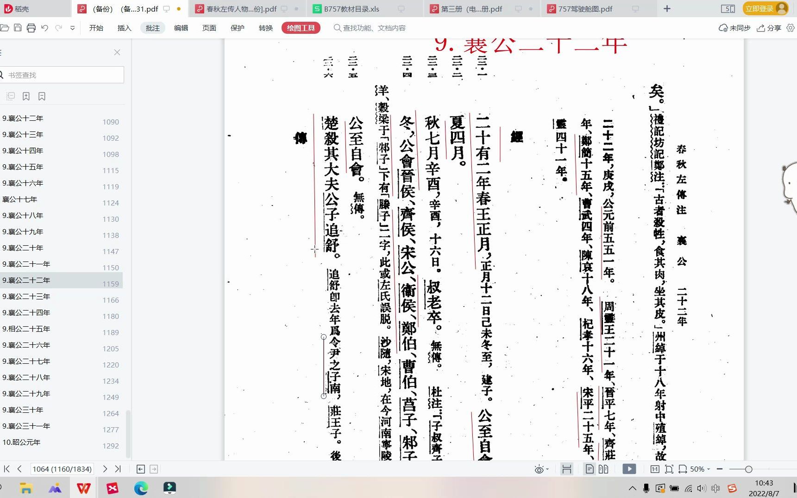This screenshot has height=498, width=797.
Task: Toggle the single page view mode
Action: pyautogui.click(x=590, y=469)
